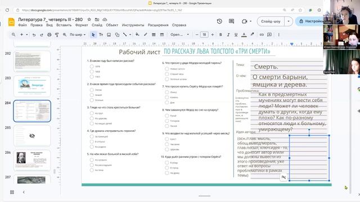
Task: Open border weight options
Action: point(154,35)
